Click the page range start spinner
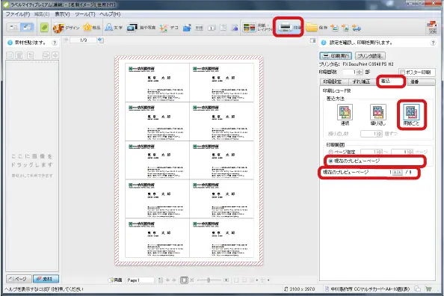The image size is (444, 296). click(x=380, y=152)
